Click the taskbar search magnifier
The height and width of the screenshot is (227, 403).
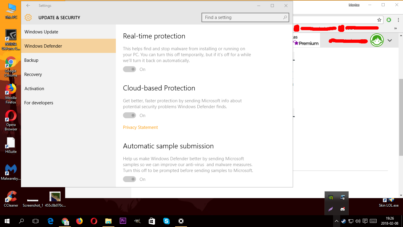(21, 221)
